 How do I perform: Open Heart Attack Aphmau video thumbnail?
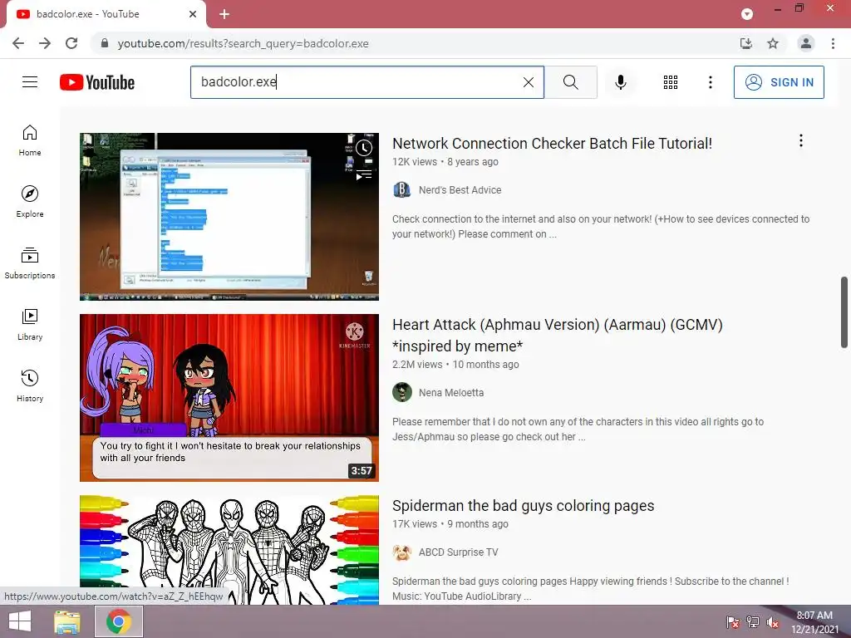coord(229,398)
